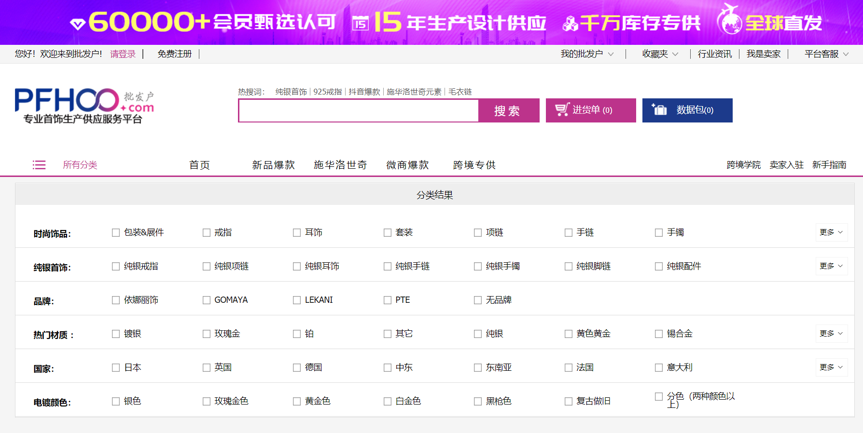Check the 戒指 checkbox

tap(207, 233)
